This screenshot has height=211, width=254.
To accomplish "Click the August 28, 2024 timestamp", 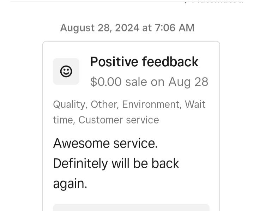I will tap(127, 28).
